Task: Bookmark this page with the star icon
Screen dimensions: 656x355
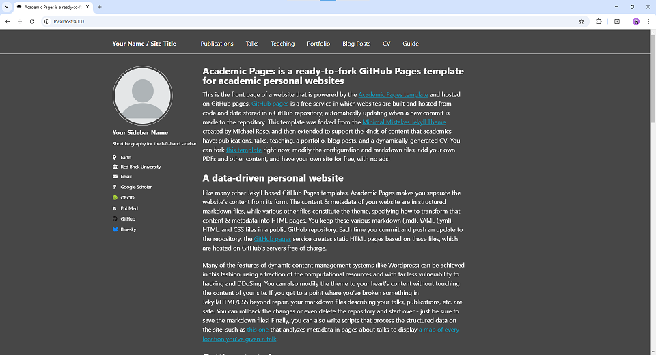Action: tap(581, 21)
